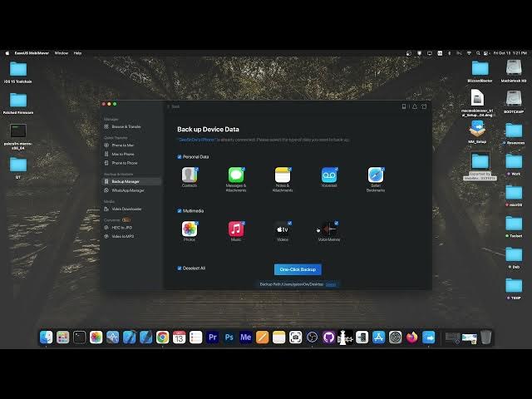532x399 pixels.
Task: Click the Back button in header
Action: click(174, 106)
